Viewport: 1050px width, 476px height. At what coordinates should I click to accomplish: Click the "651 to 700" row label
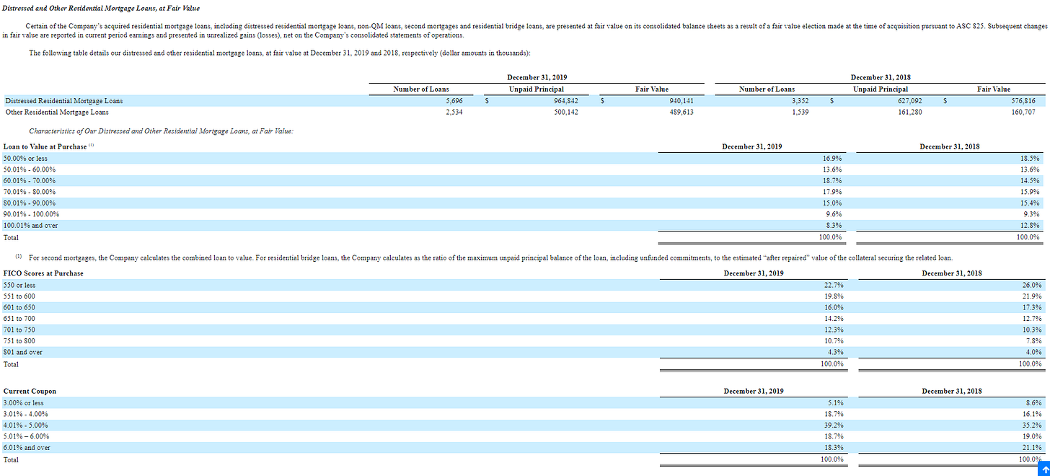click(19, 319)
